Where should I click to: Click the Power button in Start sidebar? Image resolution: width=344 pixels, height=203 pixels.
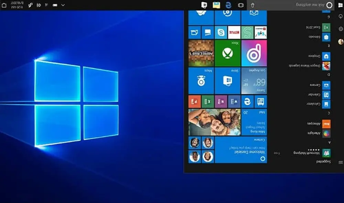340,16
